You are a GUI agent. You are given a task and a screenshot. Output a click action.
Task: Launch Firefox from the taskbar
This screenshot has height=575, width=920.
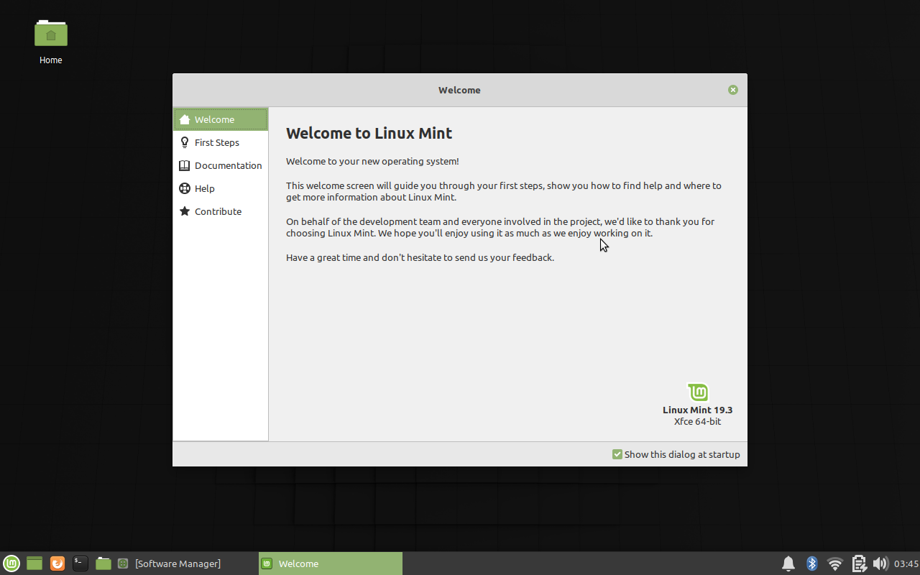pos(57,563)
